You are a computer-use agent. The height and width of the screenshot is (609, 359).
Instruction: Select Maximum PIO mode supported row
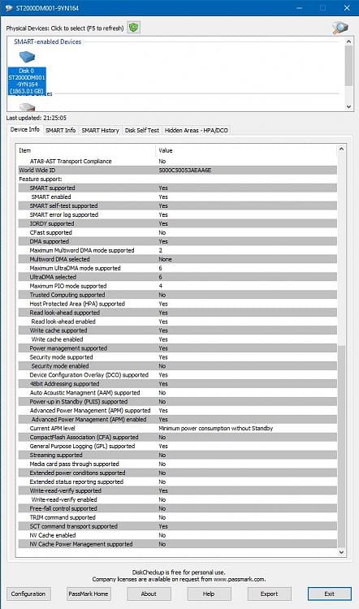(x=177, y=286)
